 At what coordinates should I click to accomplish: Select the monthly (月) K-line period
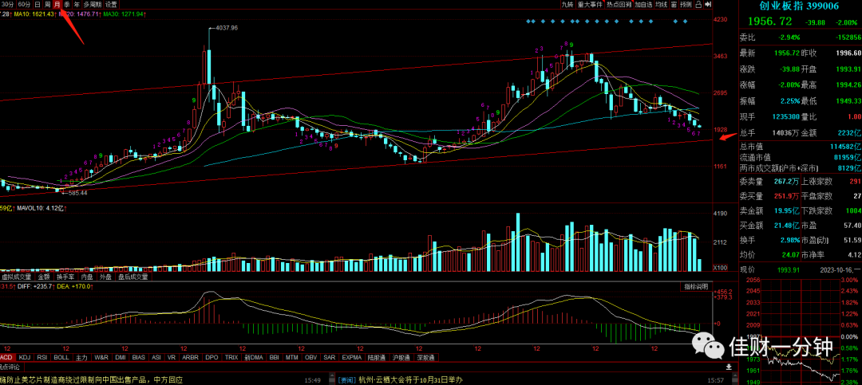tap(57, 4)
